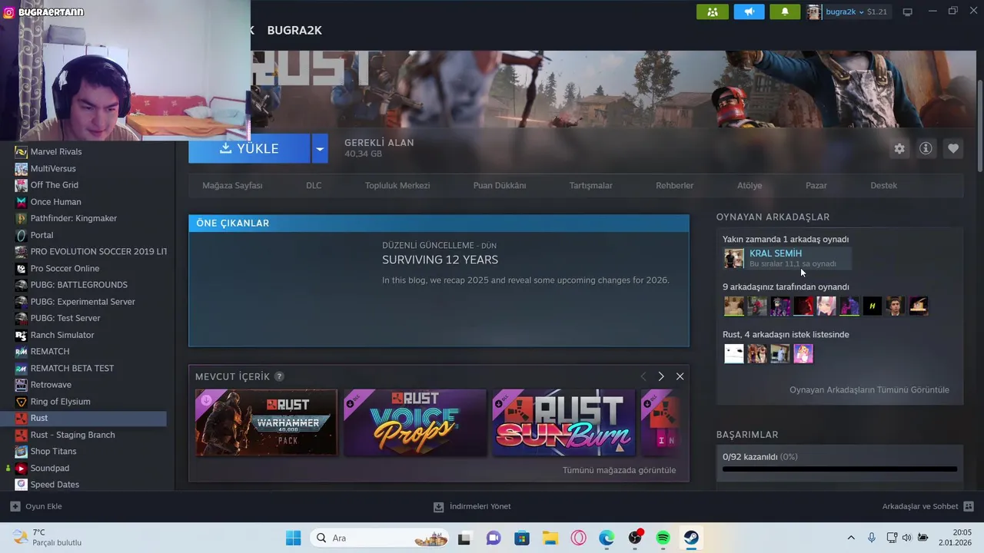Image resolution: width=984 pixels, height=553 pixels.
Task: Select Rust - Staging Branch in library
Action: pos(83,435)
